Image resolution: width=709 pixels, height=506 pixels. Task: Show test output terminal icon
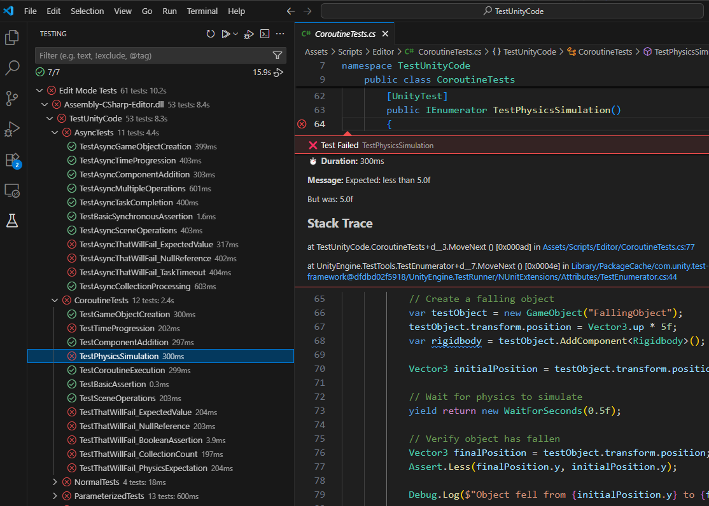[264, 34]
